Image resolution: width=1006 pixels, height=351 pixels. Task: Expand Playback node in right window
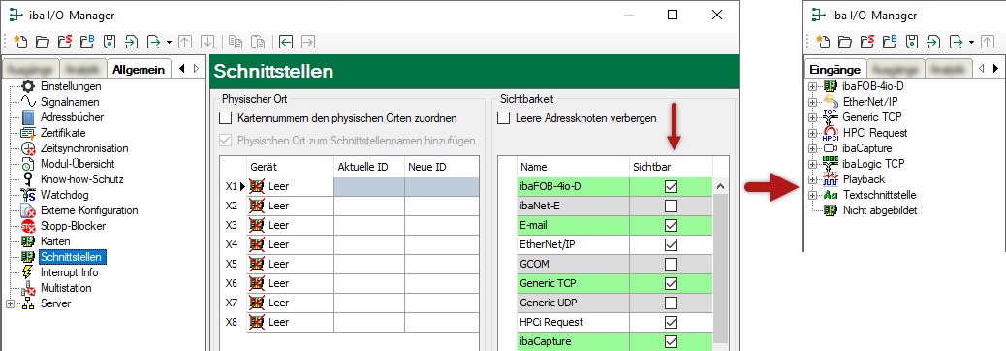click(x=812, y=179)
